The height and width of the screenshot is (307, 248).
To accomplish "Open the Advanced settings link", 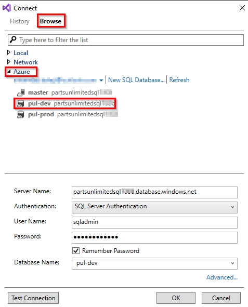I will point(222,277).
